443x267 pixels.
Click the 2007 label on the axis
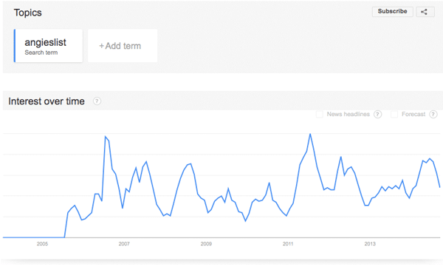(x=124, y=244)
